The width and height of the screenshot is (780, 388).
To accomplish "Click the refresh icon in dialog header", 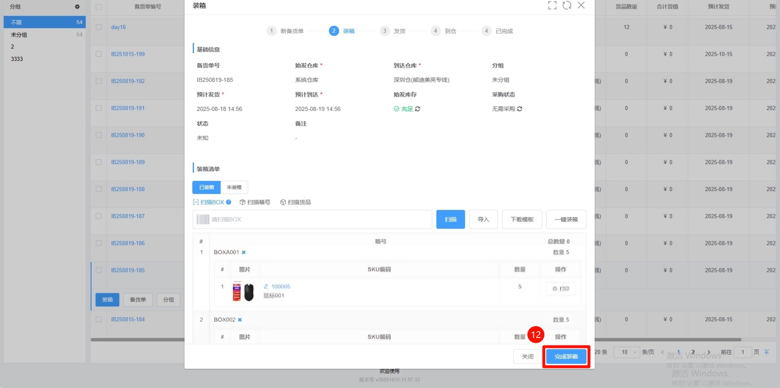I will click(567, 5).
